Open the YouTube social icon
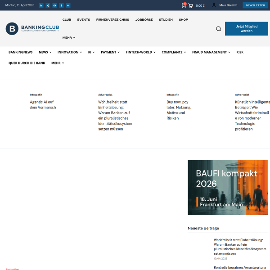Screen dimensions: 270x270 [x=54, y=5]
